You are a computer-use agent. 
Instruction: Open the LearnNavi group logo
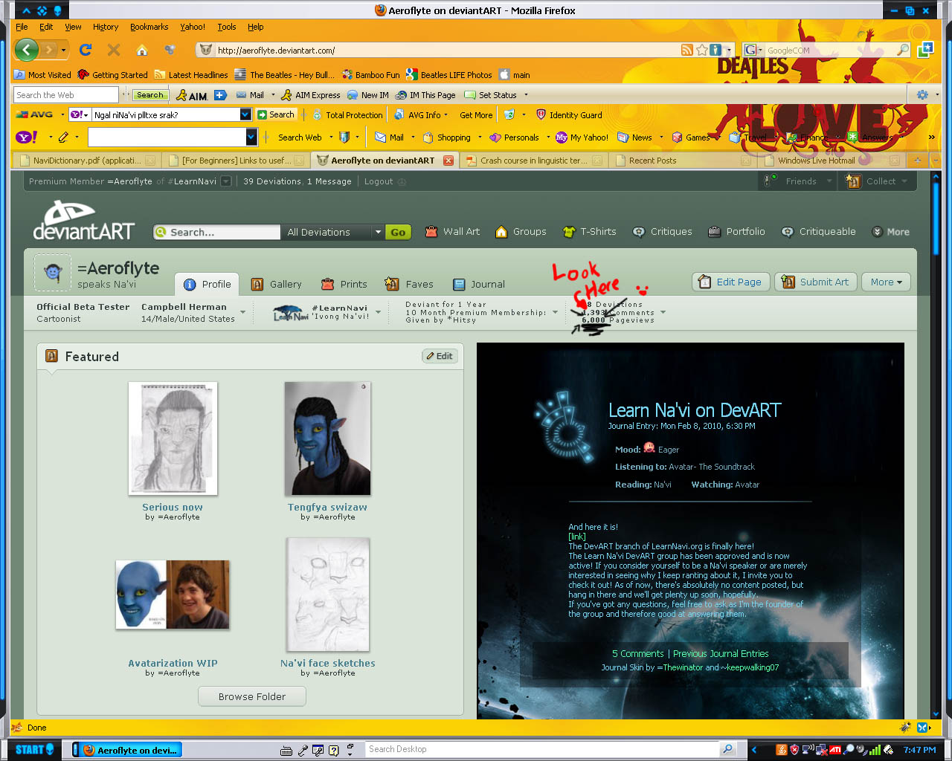point(290,313)
